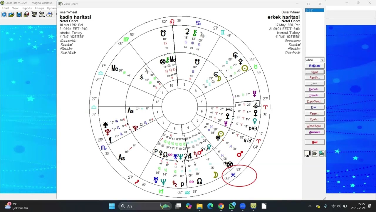This screenshot has height=212, width=376.
Task: Open the notification bell icon
Action: coord(369,206)
